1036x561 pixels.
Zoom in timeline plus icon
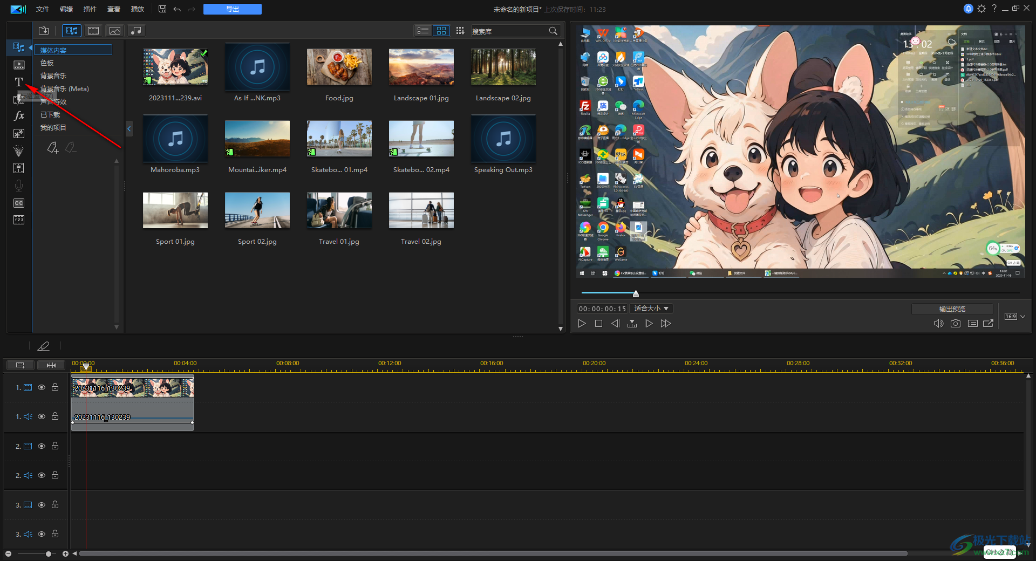(x=65, y=553)
